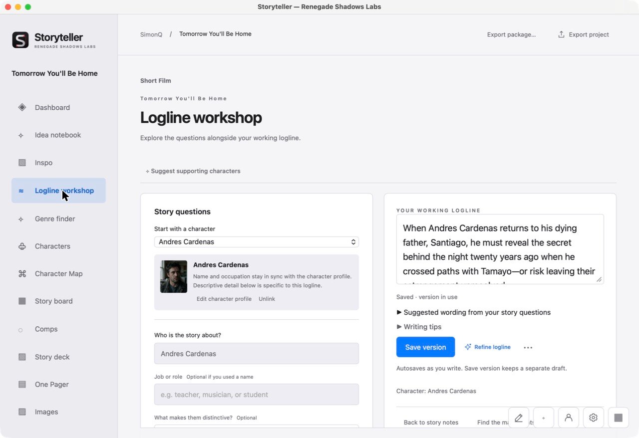
Task: Open the Character Map
Action: point(58,273)
